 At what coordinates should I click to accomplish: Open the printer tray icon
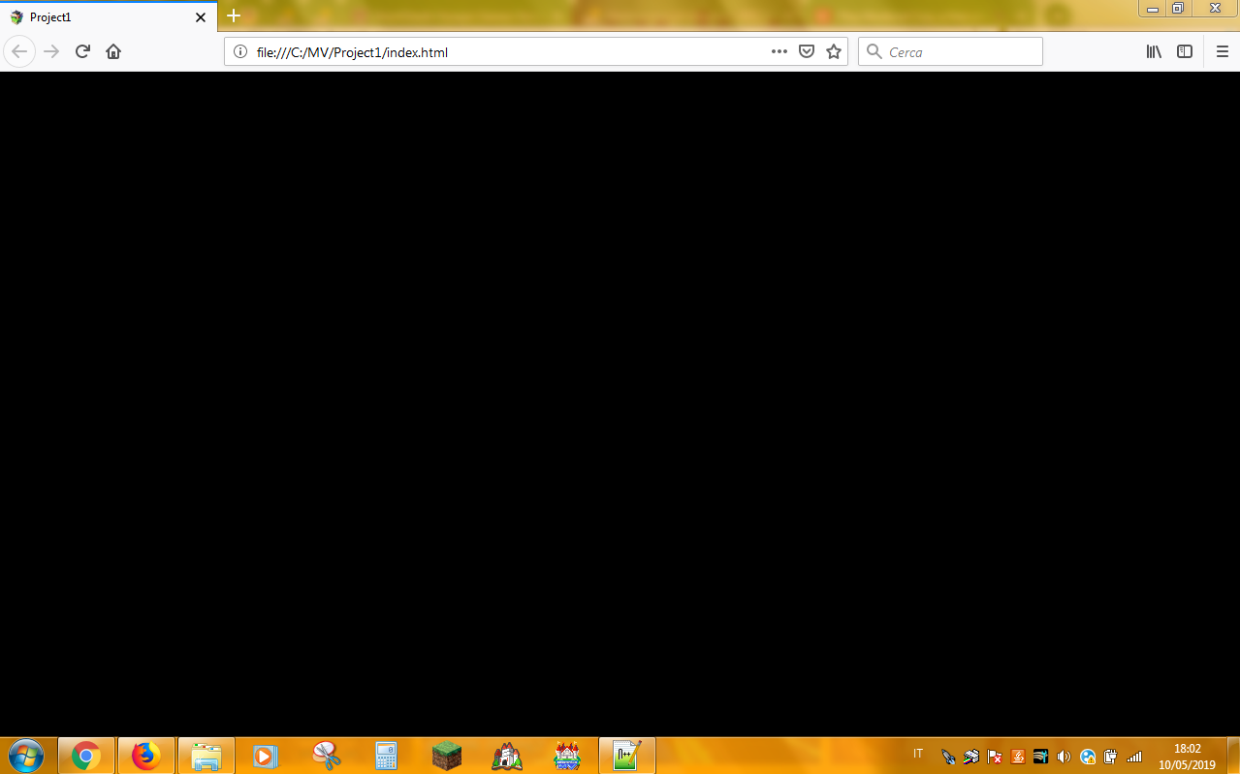click(971, 757)
